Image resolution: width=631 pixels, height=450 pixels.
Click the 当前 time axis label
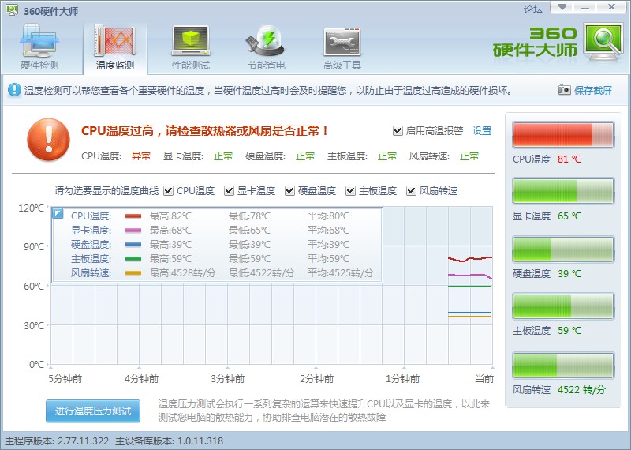point(484,379)
